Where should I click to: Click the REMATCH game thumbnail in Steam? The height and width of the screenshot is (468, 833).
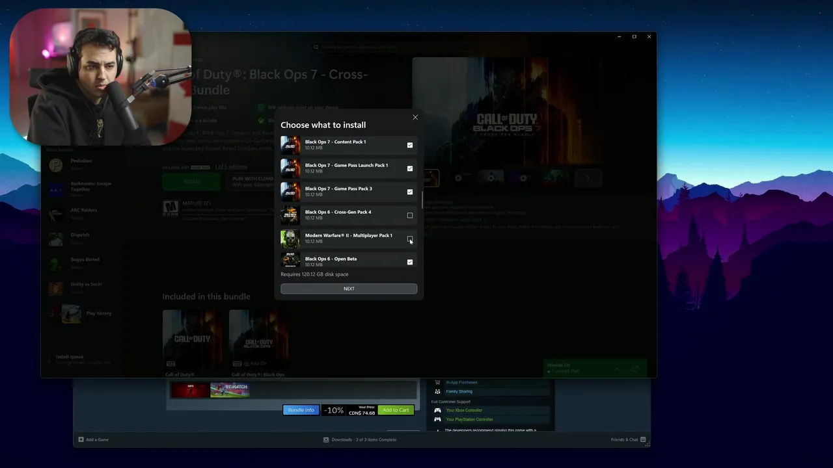[230, 389]
